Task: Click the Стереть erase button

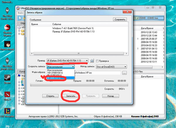Action: 50,96
